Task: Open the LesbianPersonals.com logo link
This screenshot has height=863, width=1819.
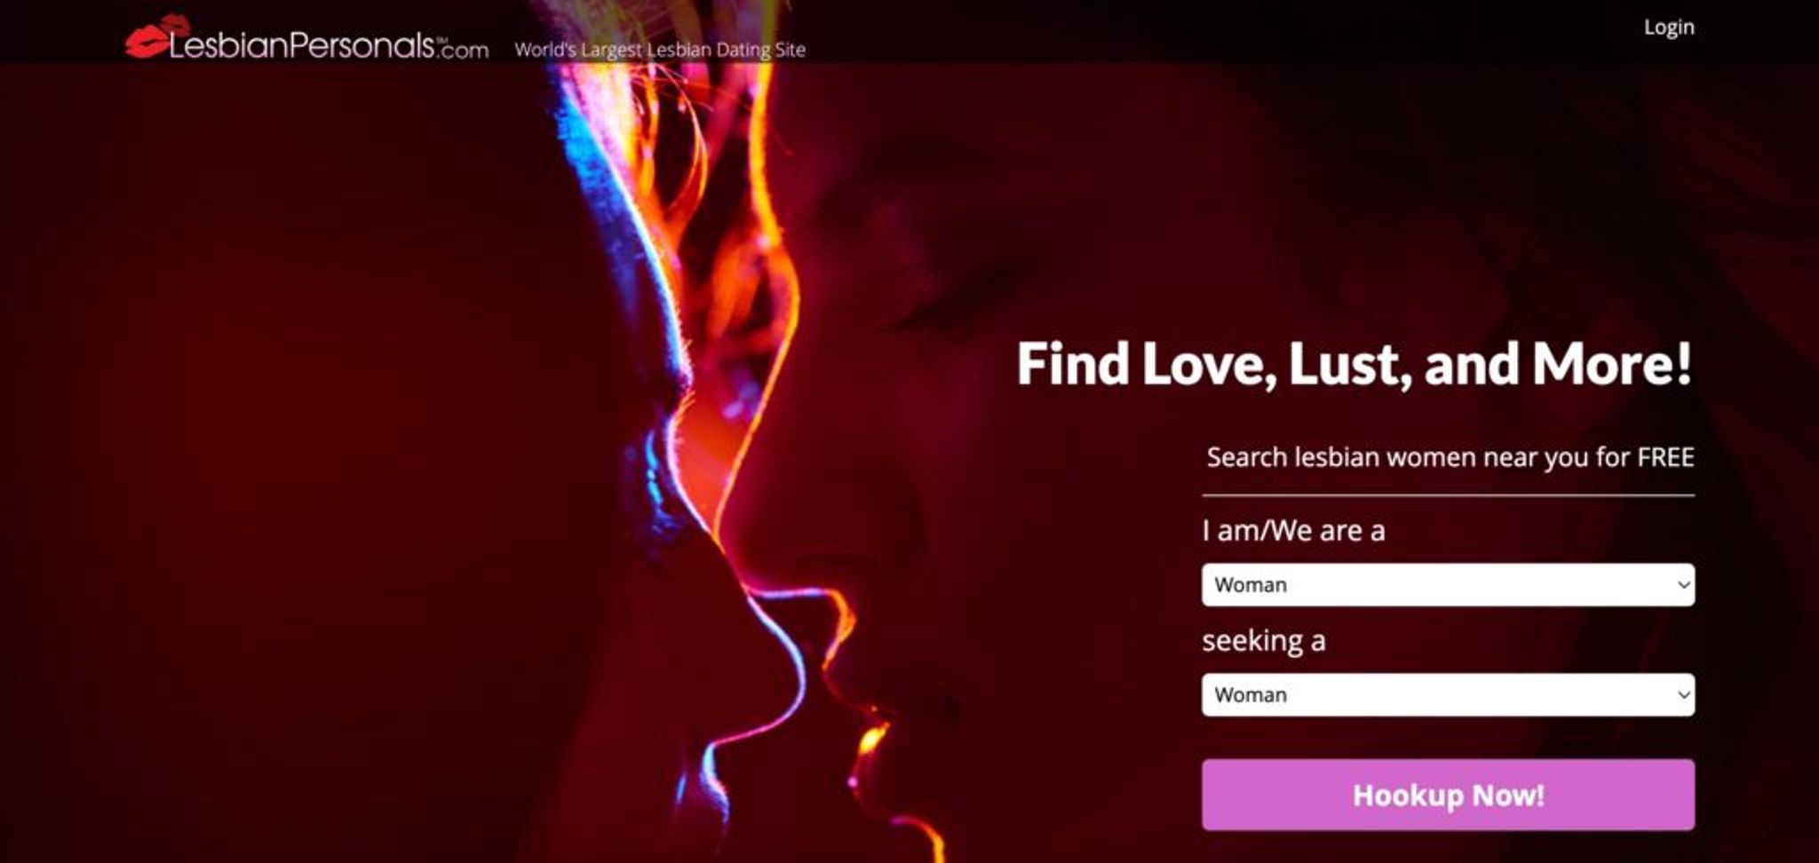Action: click(306, 39)
